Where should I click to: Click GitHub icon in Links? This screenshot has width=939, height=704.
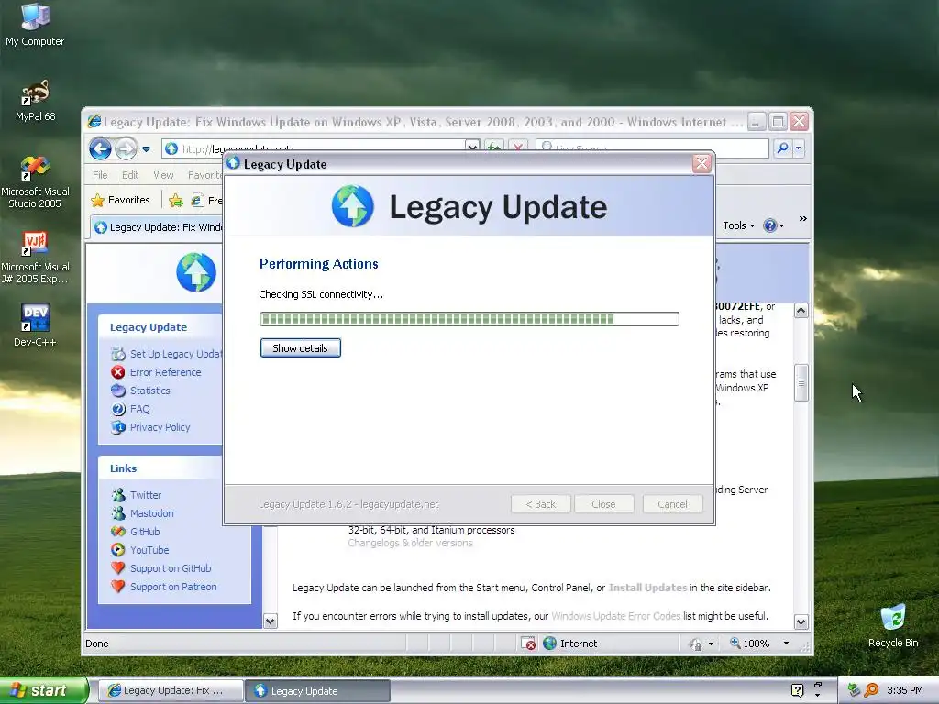coord(118,532)
